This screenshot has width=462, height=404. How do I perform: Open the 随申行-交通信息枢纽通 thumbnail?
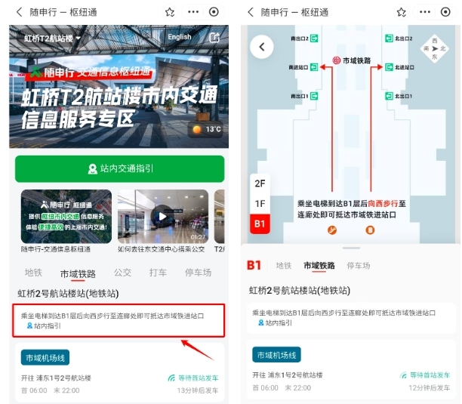pos(66,217)
